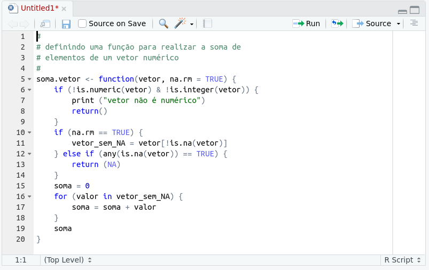The image size is (429, 270).
Task: Click the string "vetor não é numérico"
Action: point(152,100)
